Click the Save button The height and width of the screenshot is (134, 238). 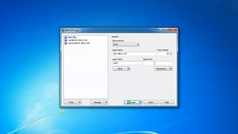[x=120, y=68]
